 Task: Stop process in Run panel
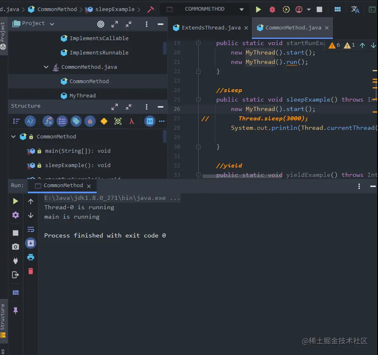tap(16, 233)
